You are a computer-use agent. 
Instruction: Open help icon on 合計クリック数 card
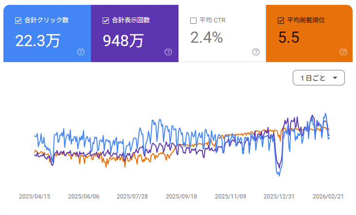pyautogui.click(x=81, y=52)
